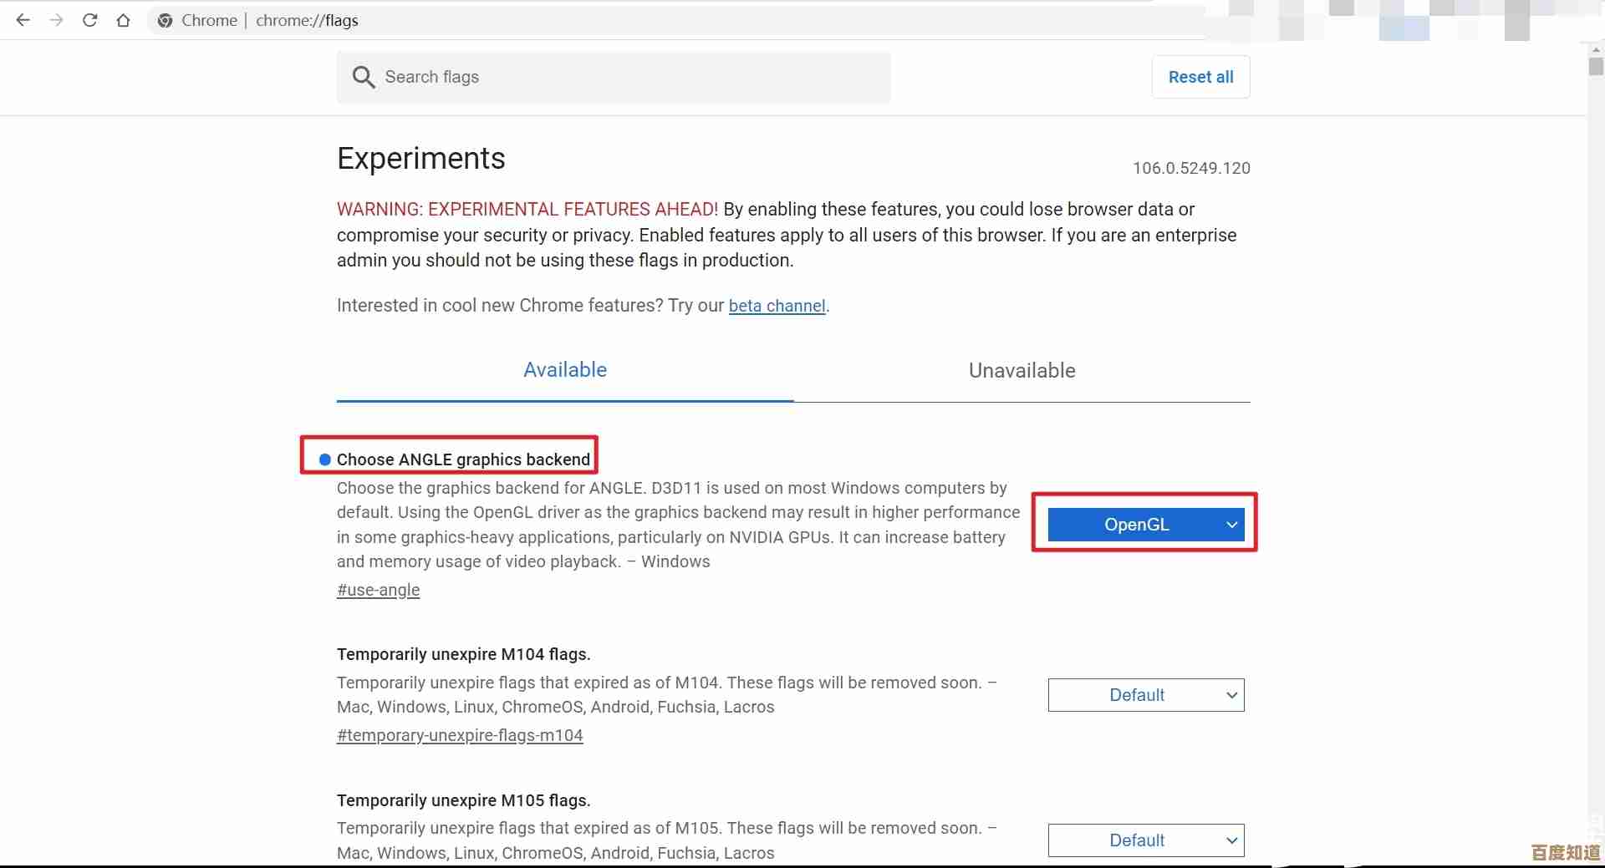The width and height of the screenshot is (1605, 868).
Task: Click the browser forward arrow
Action: pyautogui.click(x=56, y=20)
